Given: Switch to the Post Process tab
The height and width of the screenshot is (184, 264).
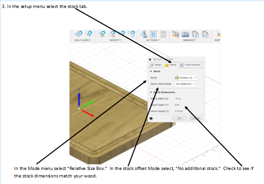Looking at the screenshot, I should (x=190, y=65).
